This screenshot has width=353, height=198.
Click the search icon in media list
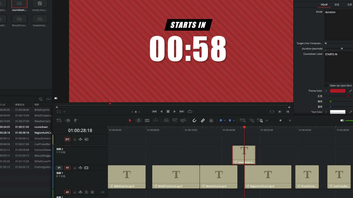tap(41, 99)
